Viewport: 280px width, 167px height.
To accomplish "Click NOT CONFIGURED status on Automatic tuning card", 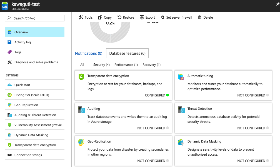I will point(253,95).
